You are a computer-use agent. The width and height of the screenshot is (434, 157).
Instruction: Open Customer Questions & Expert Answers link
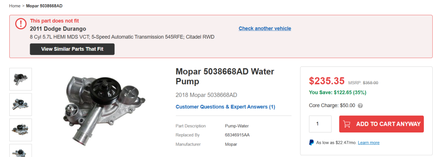point(225,107)
